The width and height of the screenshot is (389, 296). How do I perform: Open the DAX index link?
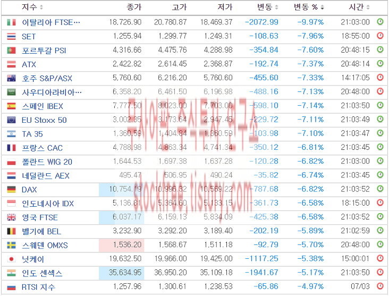[29, 190]
